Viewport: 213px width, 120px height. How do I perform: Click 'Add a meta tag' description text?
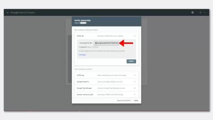tap(112, 75)
